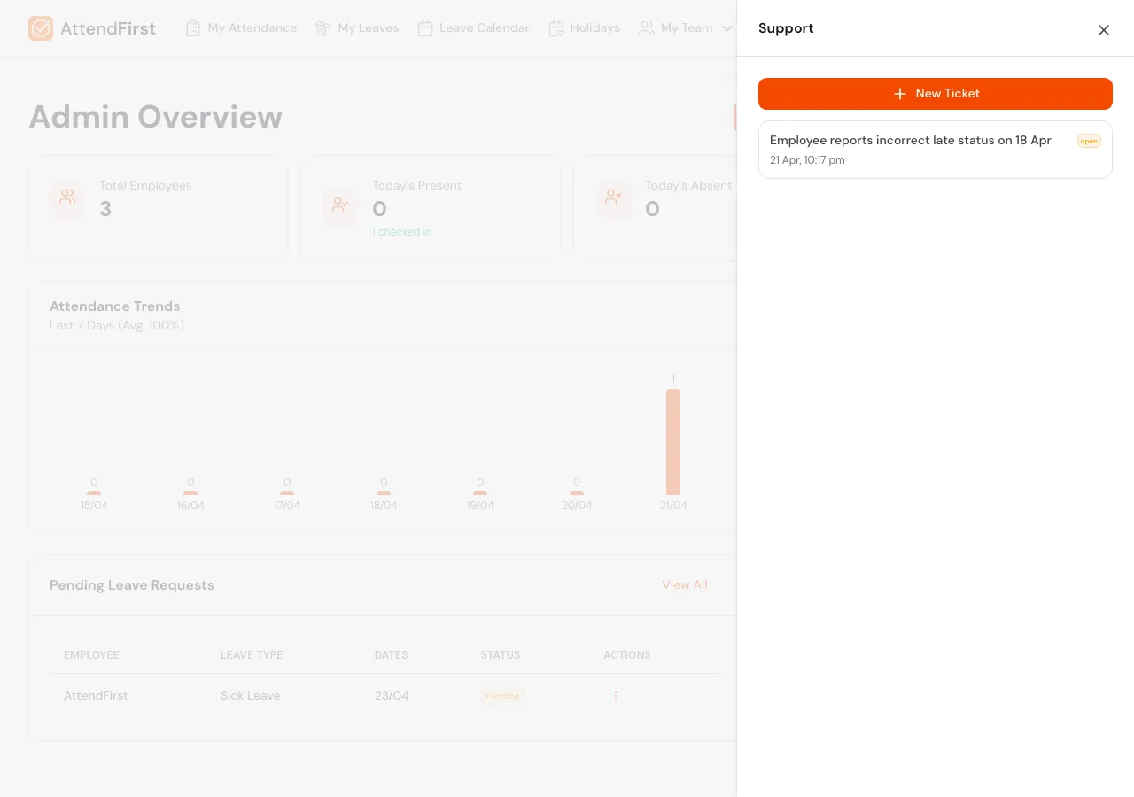Switch to the Support panel header

(x=786, y=27)
